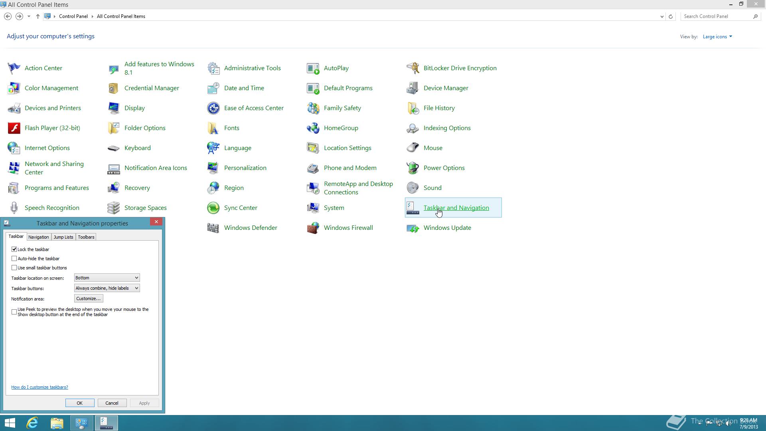Click the Color Management icon
The width and height of the screenshot is (766, 431).
pyautogui.click(x=14, y=88)
